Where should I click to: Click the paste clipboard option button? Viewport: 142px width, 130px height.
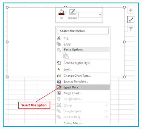click(x=66, y=56)
